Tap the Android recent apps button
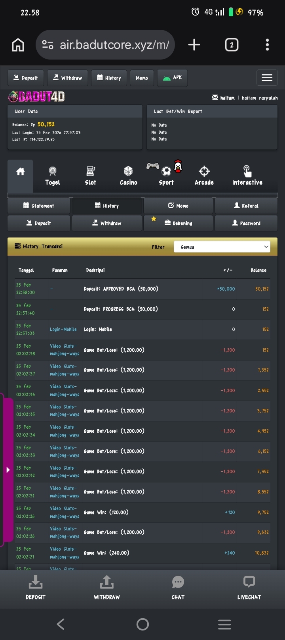Screen dimensions: 285x640 click(x=224, y=625)
